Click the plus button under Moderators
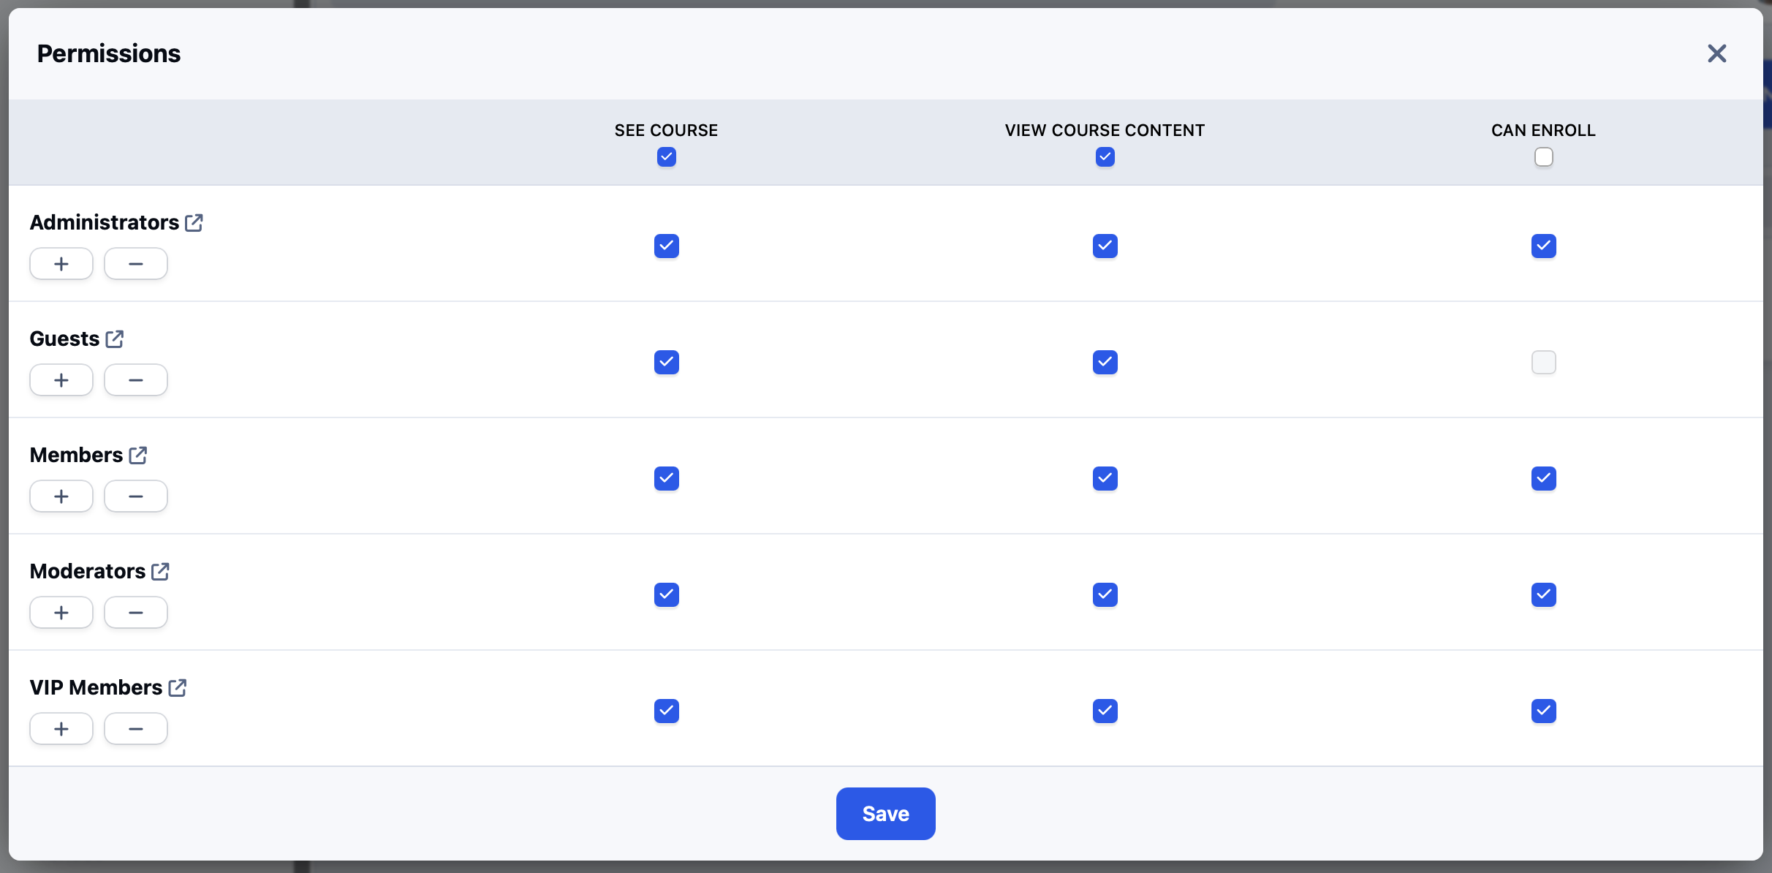Viewport: 1772px width, 873px height. 61,613
